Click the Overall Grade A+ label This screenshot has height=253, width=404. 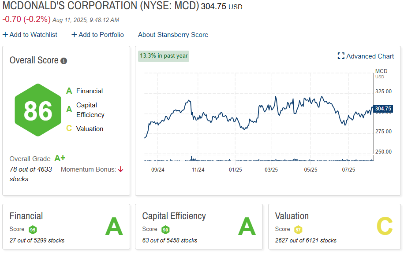[x=60, y=158]
